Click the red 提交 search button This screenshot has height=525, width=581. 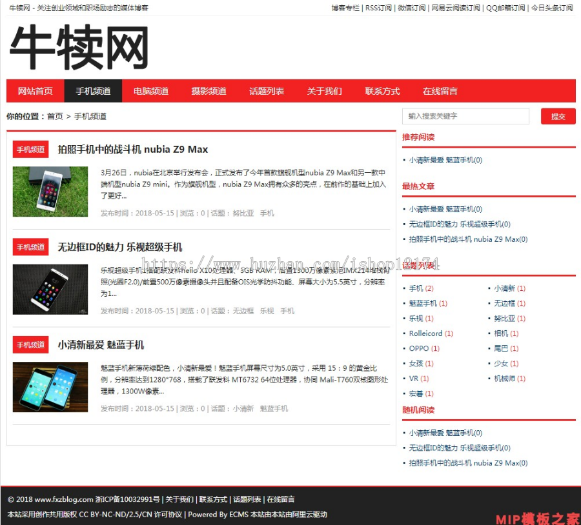point(558,117)
